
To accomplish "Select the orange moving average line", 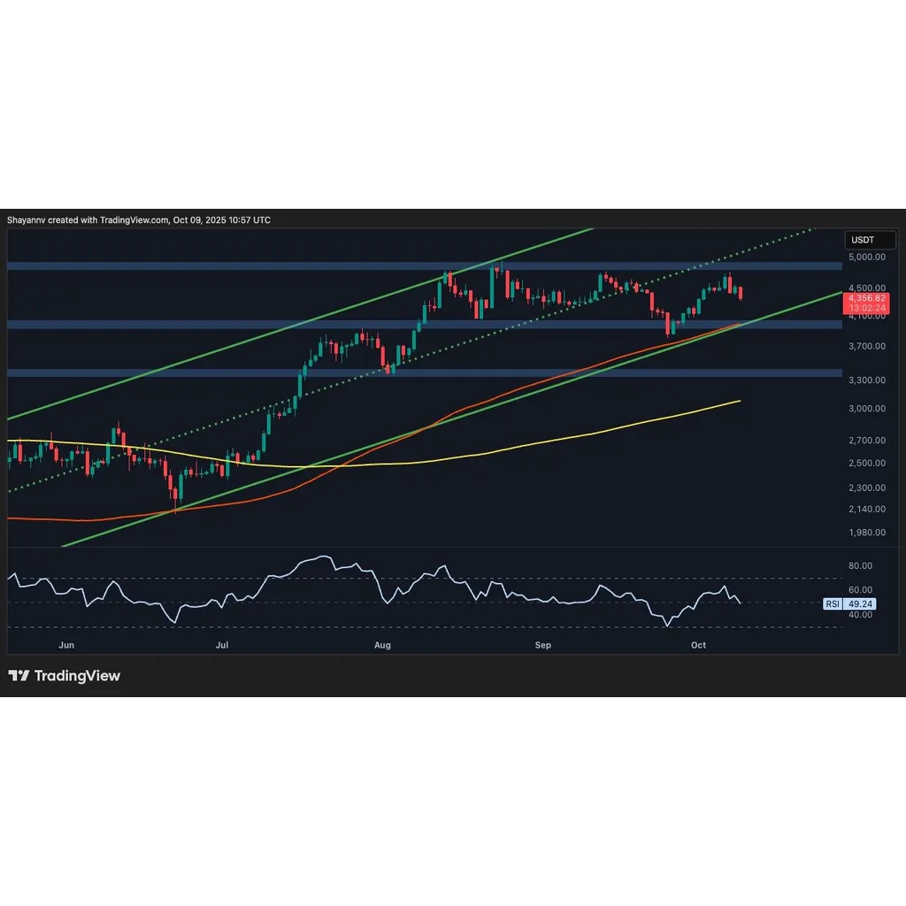I will 520,386.
